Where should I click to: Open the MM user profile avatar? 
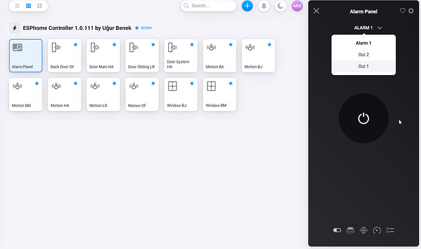tap(297, 5)
